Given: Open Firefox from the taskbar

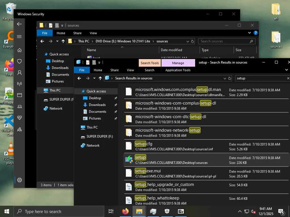Looking at the screenshot, I should point(125,211).
